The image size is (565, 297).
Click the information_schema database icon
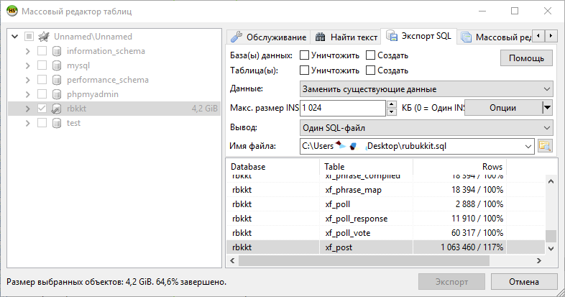click(x=56, y=51)
